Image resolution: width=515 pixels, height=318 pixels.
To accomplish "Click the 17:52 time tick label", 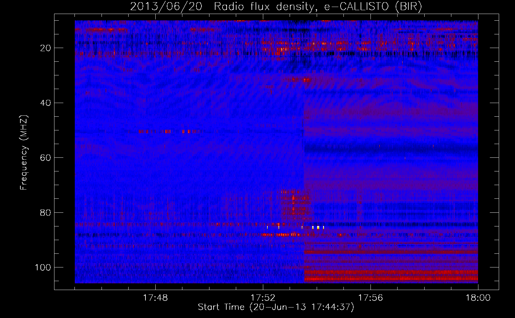I will coord(263,298).
